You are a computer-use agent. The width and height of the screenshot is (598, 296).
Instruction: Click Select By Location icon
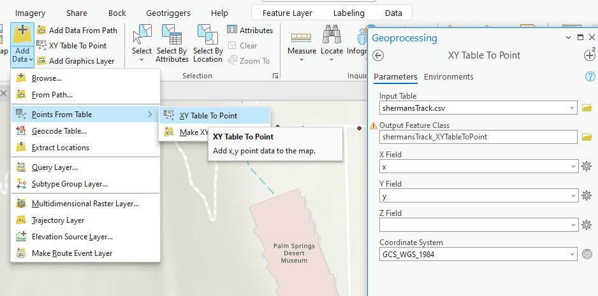(x=208, y=36)
